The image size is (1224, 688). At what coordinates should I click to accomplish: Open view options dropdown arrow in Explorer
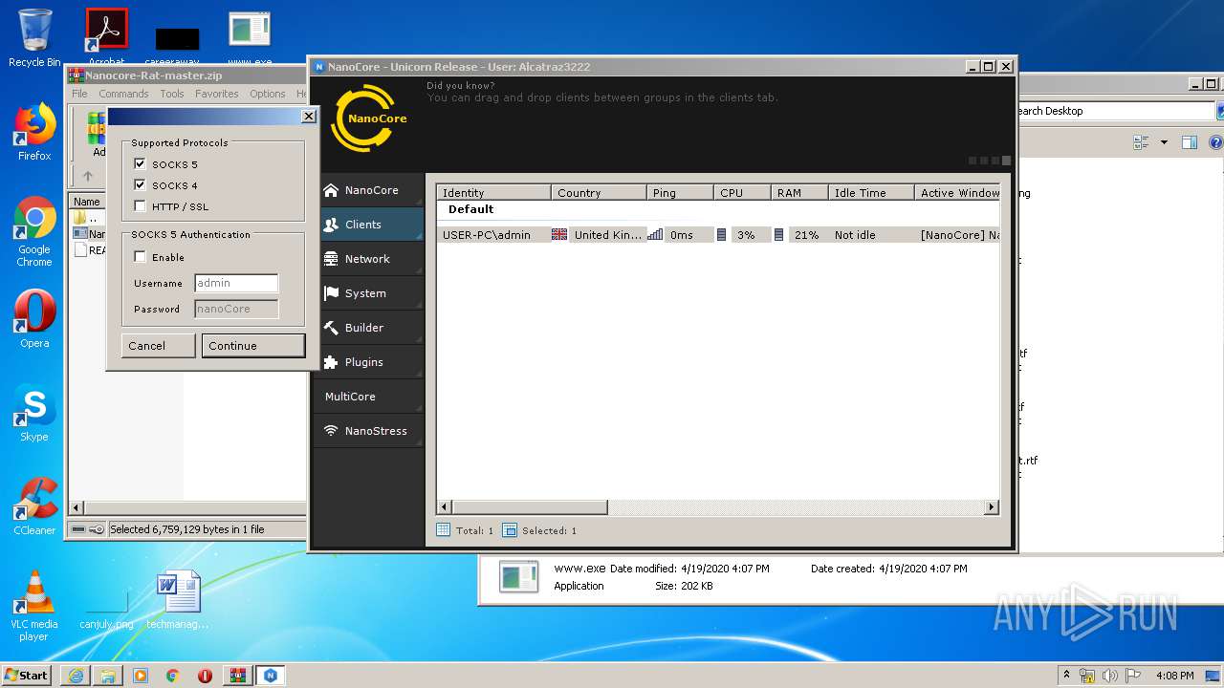coord(1164,142)
